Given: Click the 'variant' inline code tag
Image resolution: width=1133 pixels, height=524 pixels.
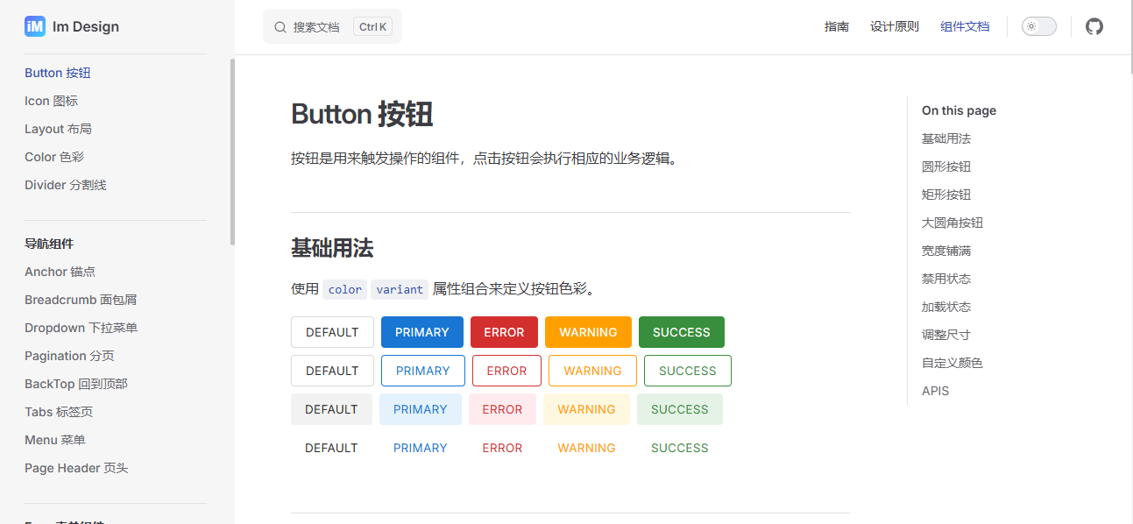Looking at the screenshot, I should (x=400, y=289).
